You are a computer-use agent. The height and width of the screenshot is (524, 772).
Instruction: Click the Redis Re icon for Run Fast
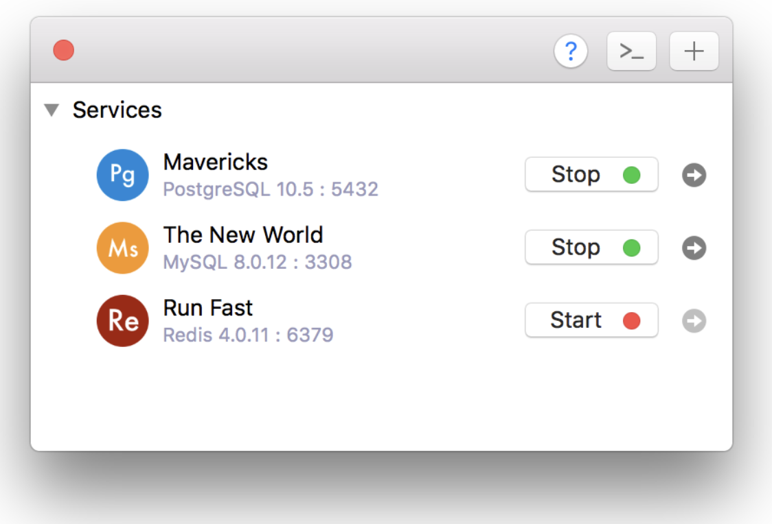click(x=122, y=320)
